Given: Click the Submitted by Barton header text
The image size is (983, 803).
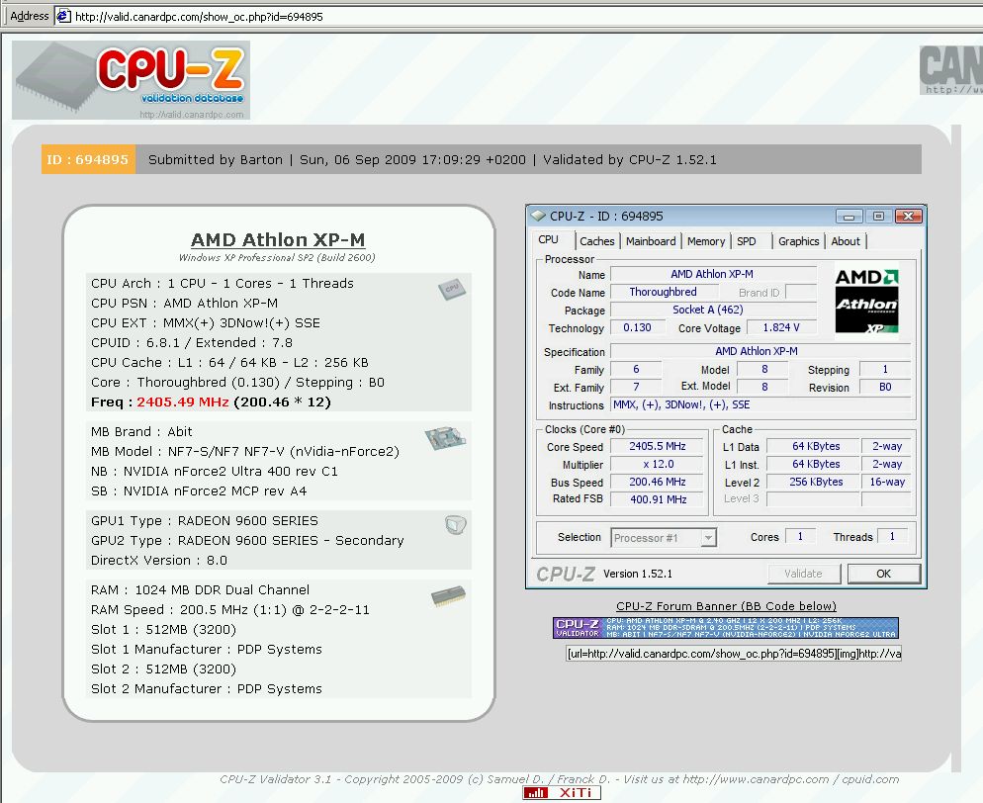Looking at the screenshot, I should (215, 160).
